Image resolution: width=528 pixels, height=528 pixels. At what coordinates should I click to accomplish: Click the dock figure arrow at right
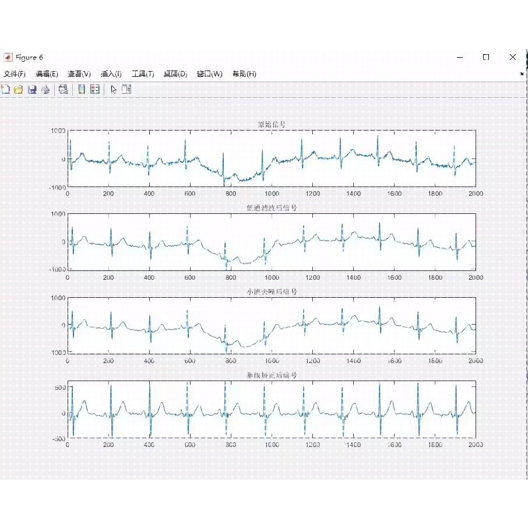point(522,73)
